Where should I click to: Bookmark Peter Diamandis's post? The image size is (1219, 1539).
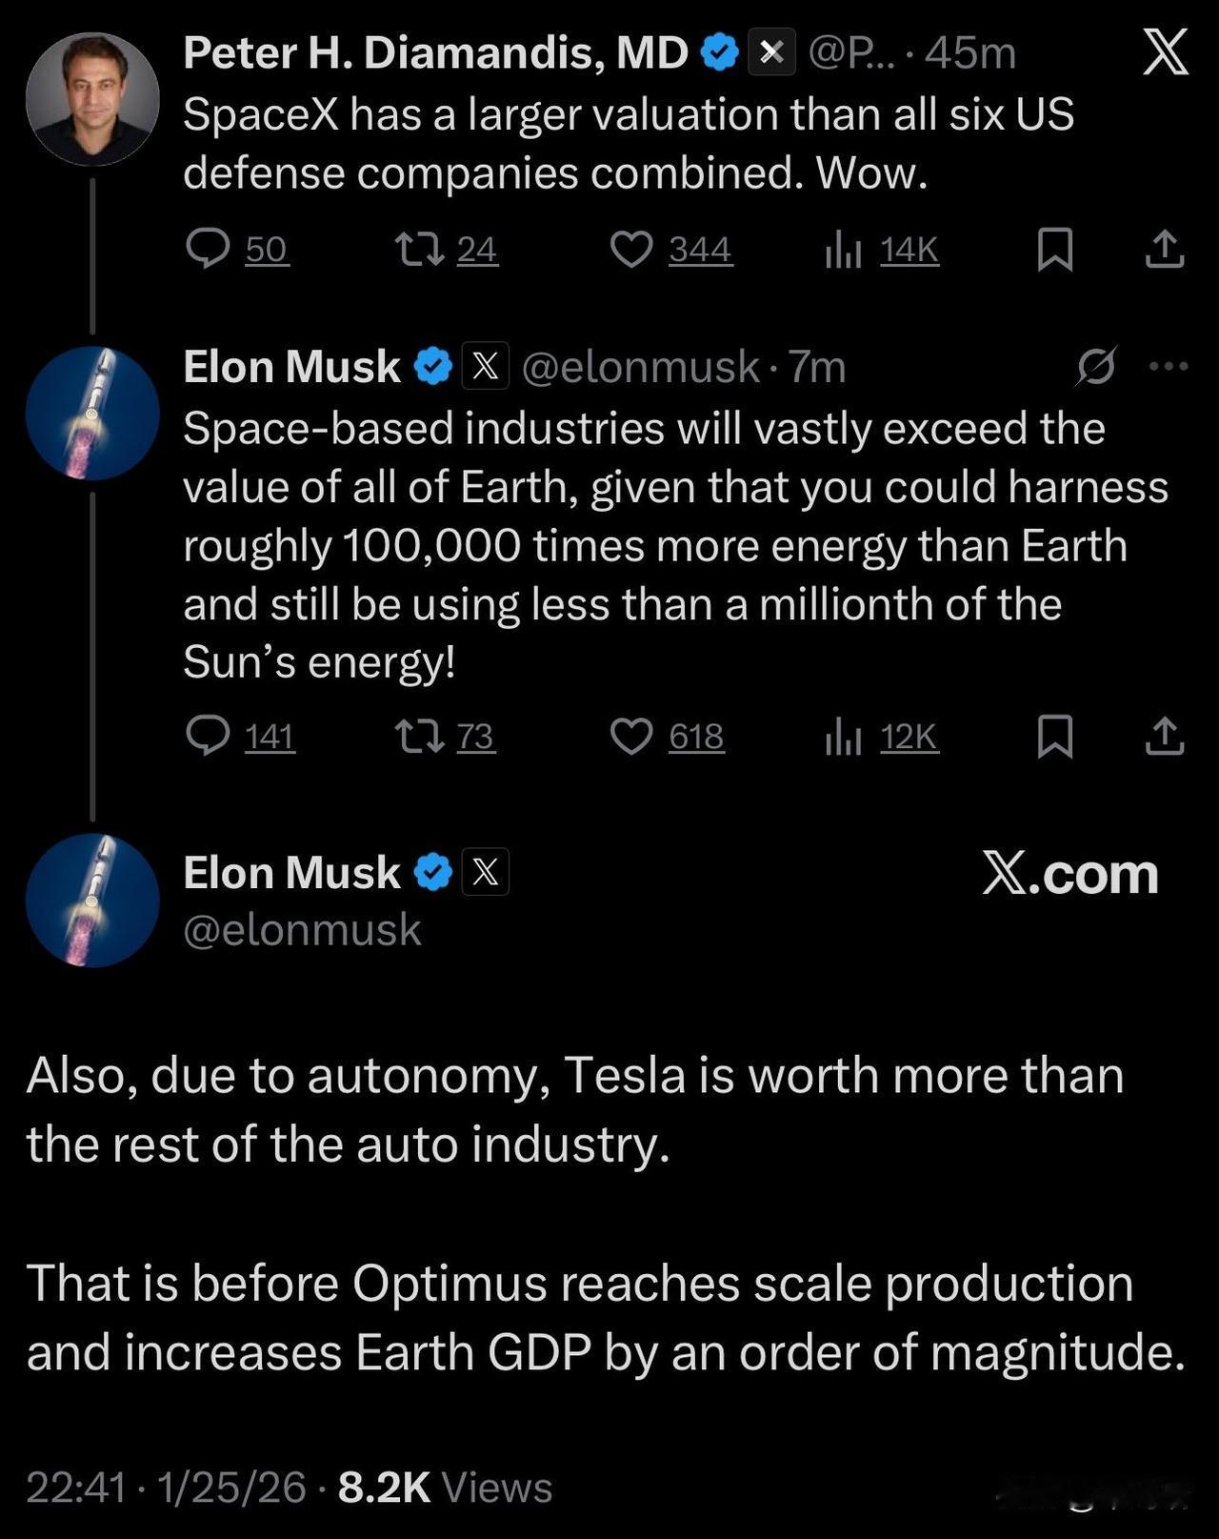pos(1054,250)
